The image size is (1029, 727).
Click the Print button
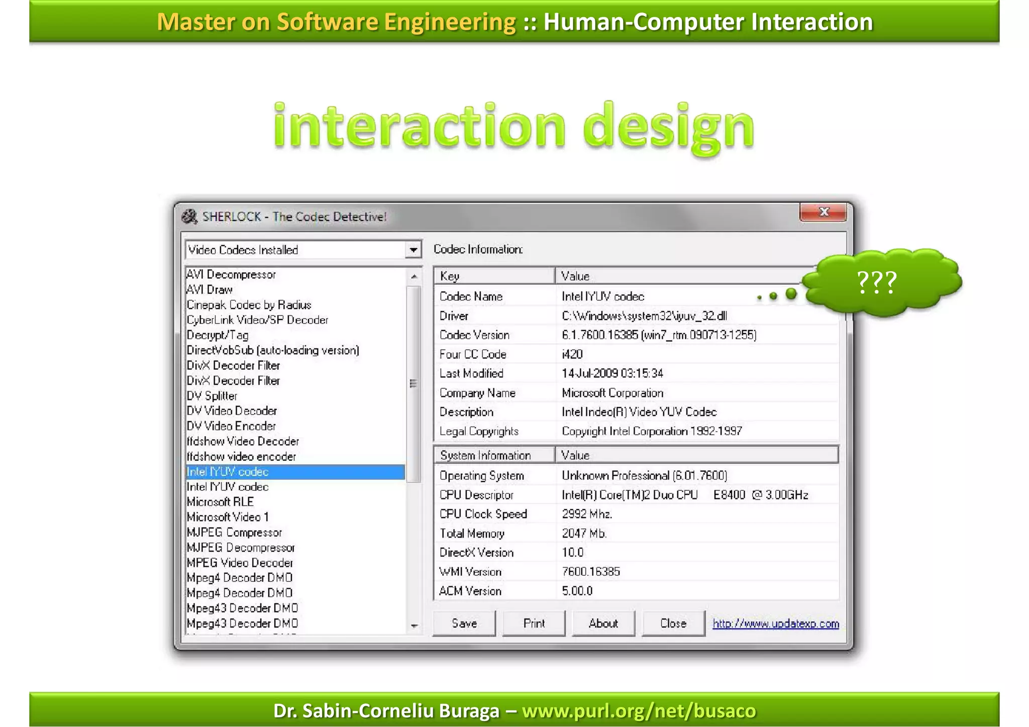(x=534, y=624)
